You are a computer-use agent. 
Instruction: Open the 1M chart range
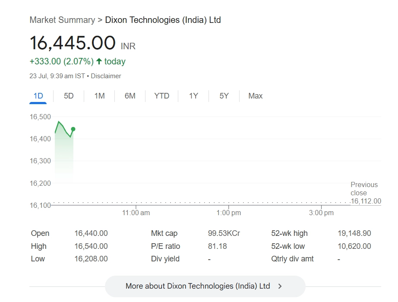99,96
